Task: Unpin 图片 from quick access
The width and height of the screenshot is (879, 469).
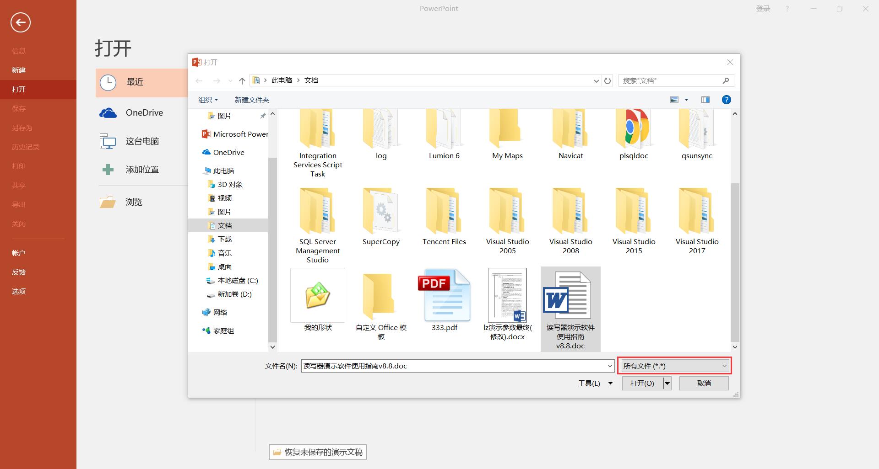Action: 263,116
